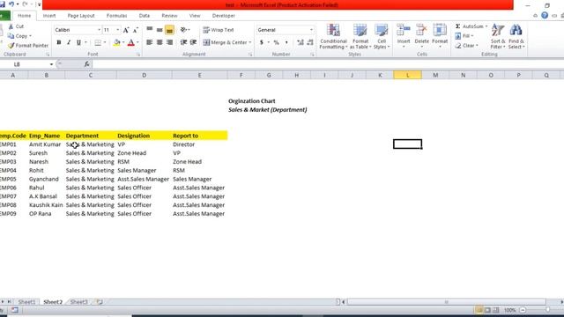Click Decrease Indent icon
564x317 pixels.
pyautogui.click(x=183, y=42)
